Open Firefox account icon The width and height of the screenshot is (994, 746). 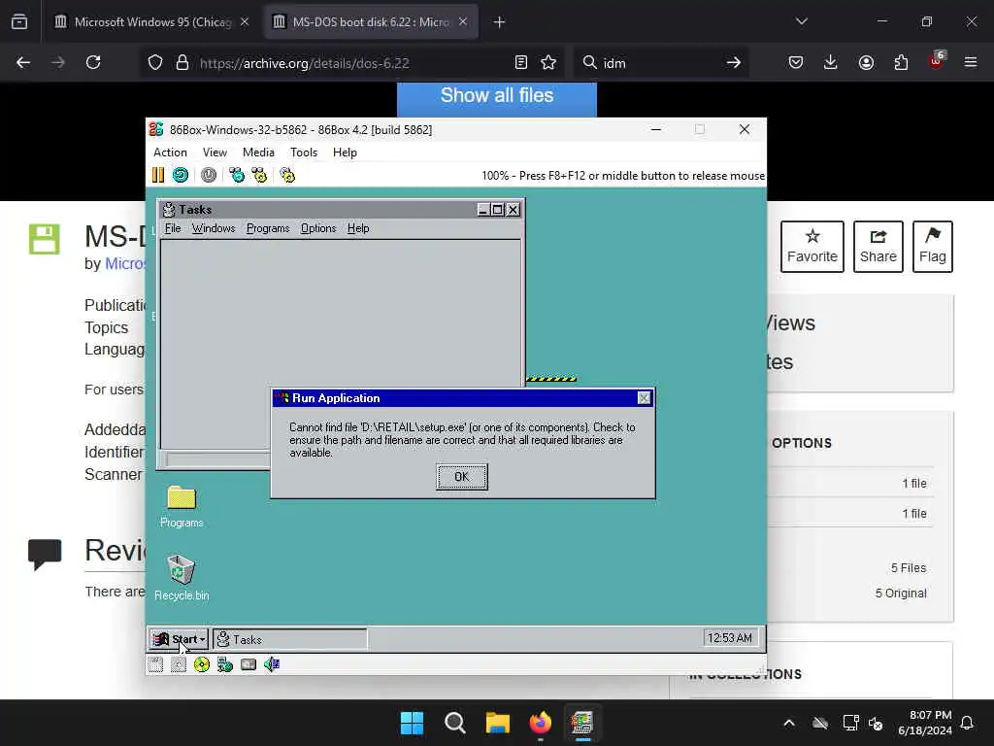coord(866,62)
